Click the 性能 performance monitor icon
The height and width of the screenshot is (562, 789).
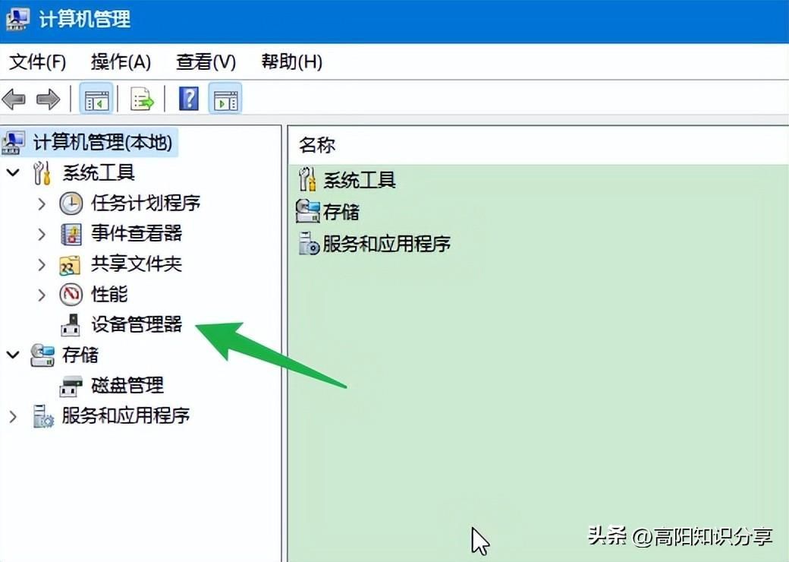(x=71, y=295)
